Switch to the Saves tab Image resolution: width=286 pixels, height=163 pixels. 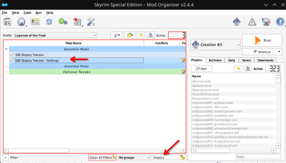click(x=246, y=60)
